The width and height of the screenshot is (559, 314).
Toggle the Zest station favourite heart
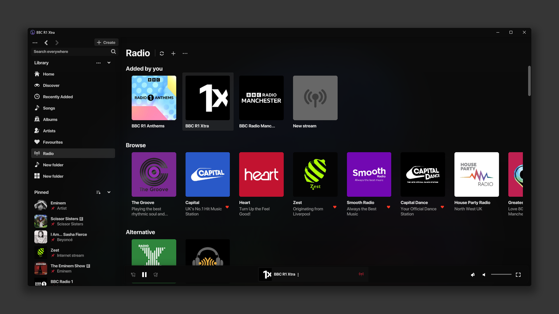[335, 207]
